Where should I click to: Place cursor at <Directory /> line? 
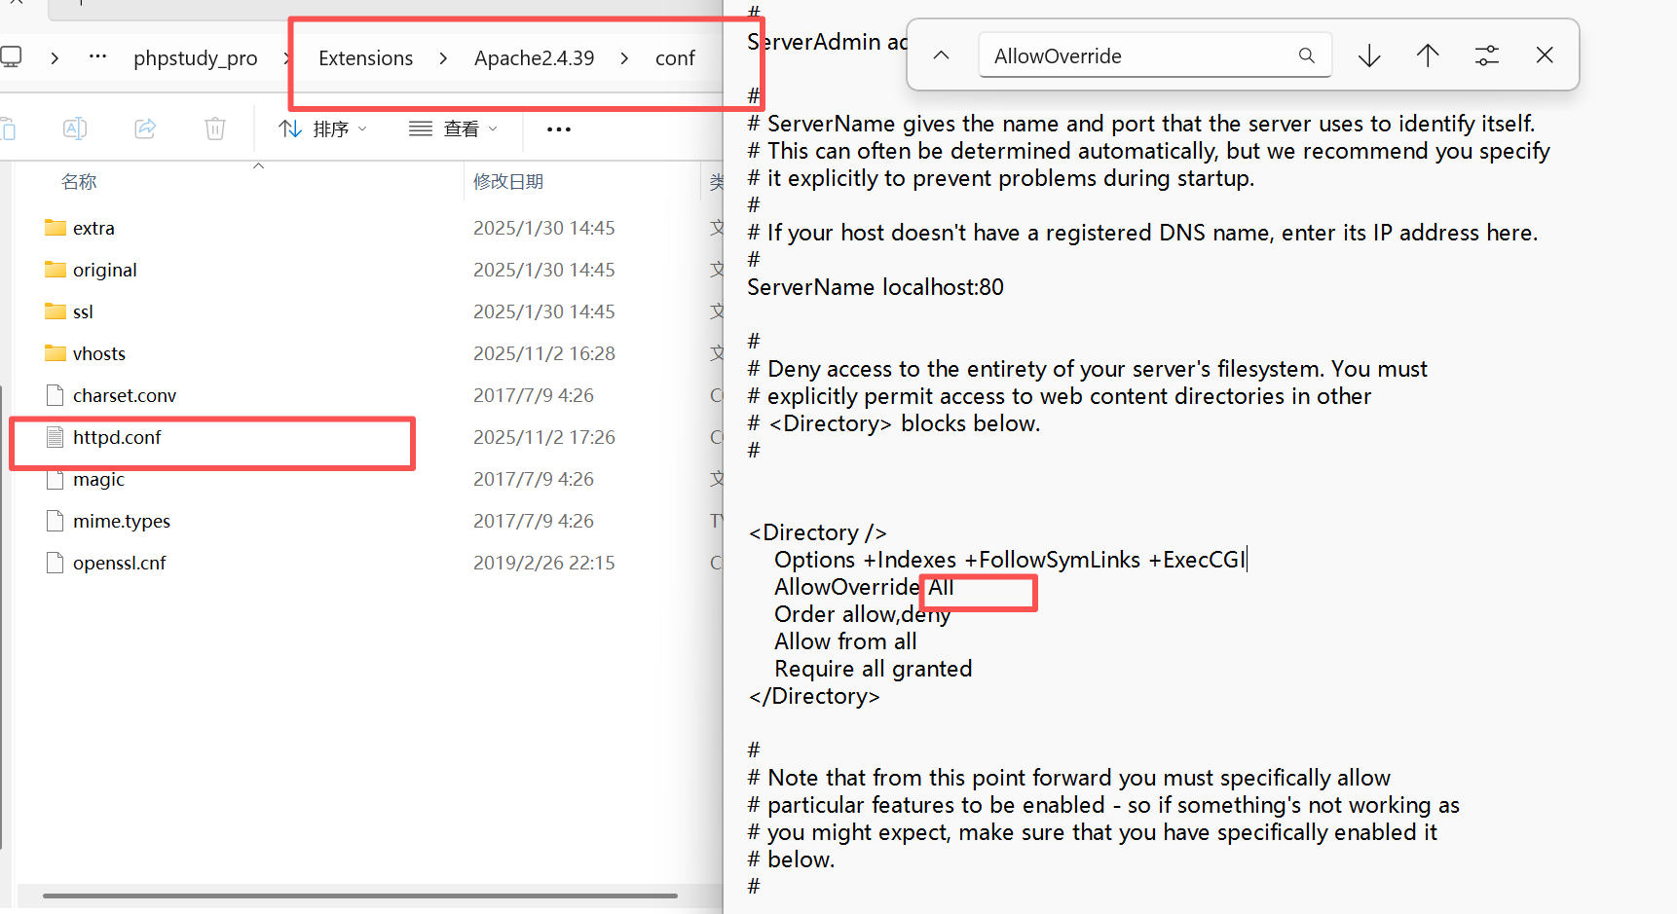pos(817,532)
